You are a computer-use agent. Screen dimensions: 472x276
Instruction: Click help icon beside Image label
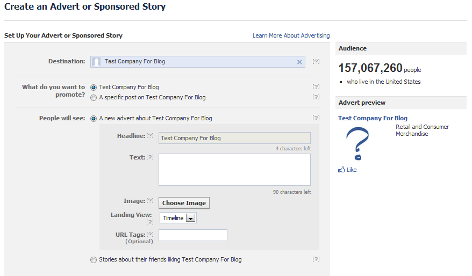(x=150, y=200)
